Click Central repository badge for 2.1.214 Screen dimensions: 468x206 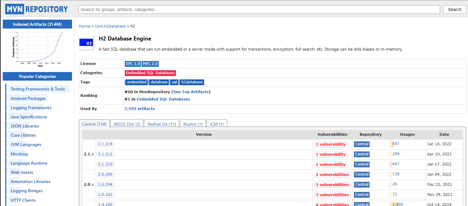pyautogui.click(x=362, y=144)
